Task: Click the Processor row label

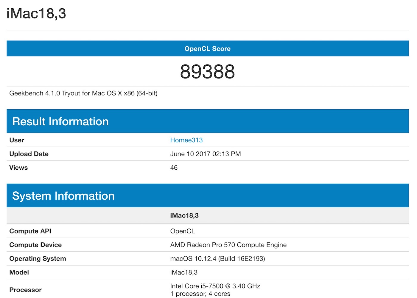Action: [x=26, y=290]
